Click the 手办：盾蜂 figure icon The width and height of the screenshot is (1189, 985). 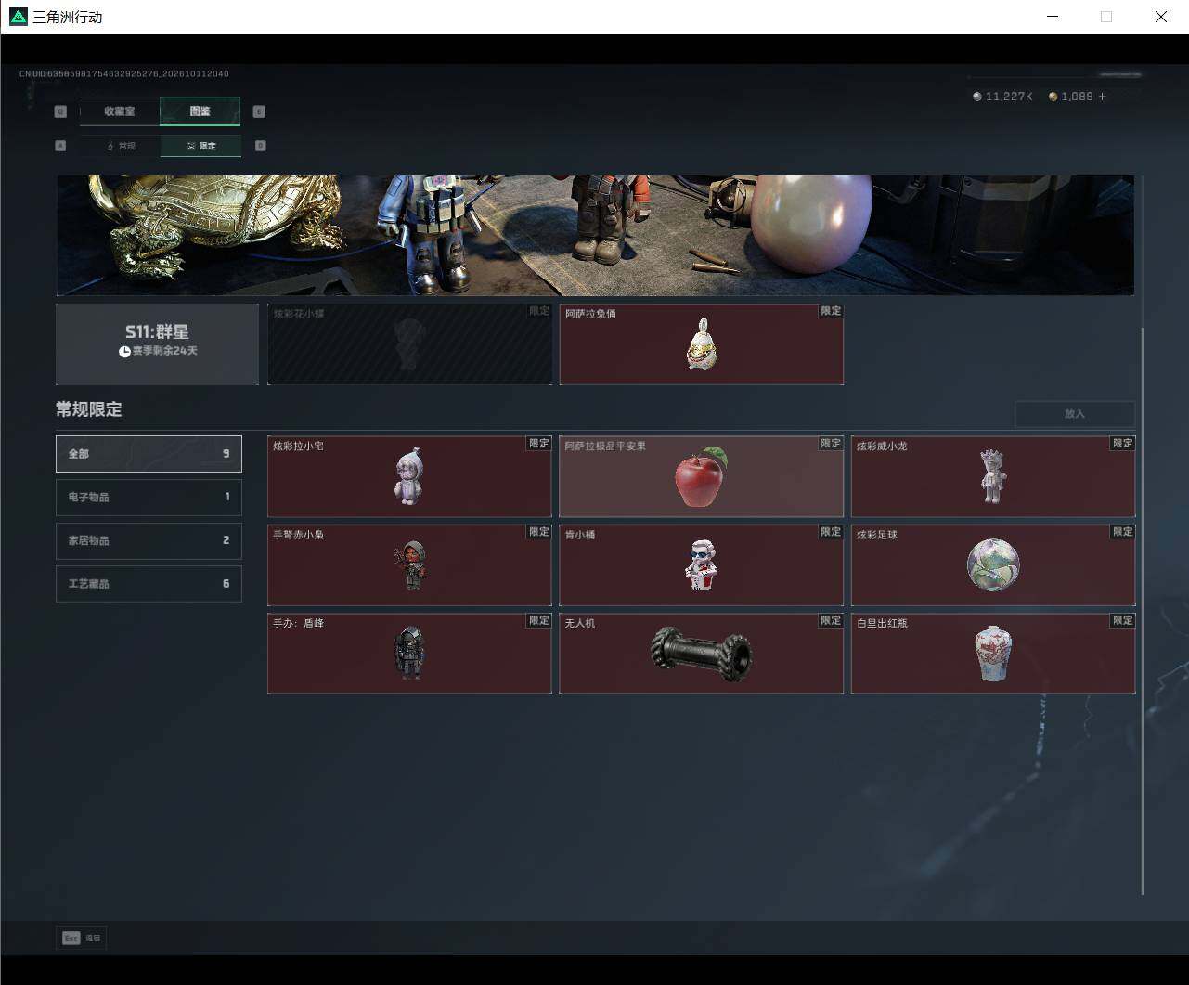point(409,653)
